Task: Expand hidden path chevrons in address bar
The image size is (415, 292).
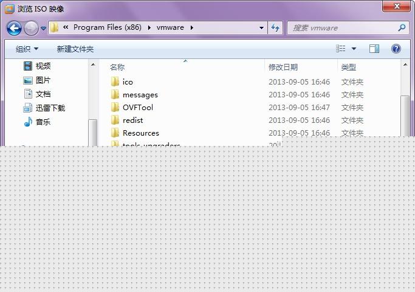Action: (x=66, y=27)
